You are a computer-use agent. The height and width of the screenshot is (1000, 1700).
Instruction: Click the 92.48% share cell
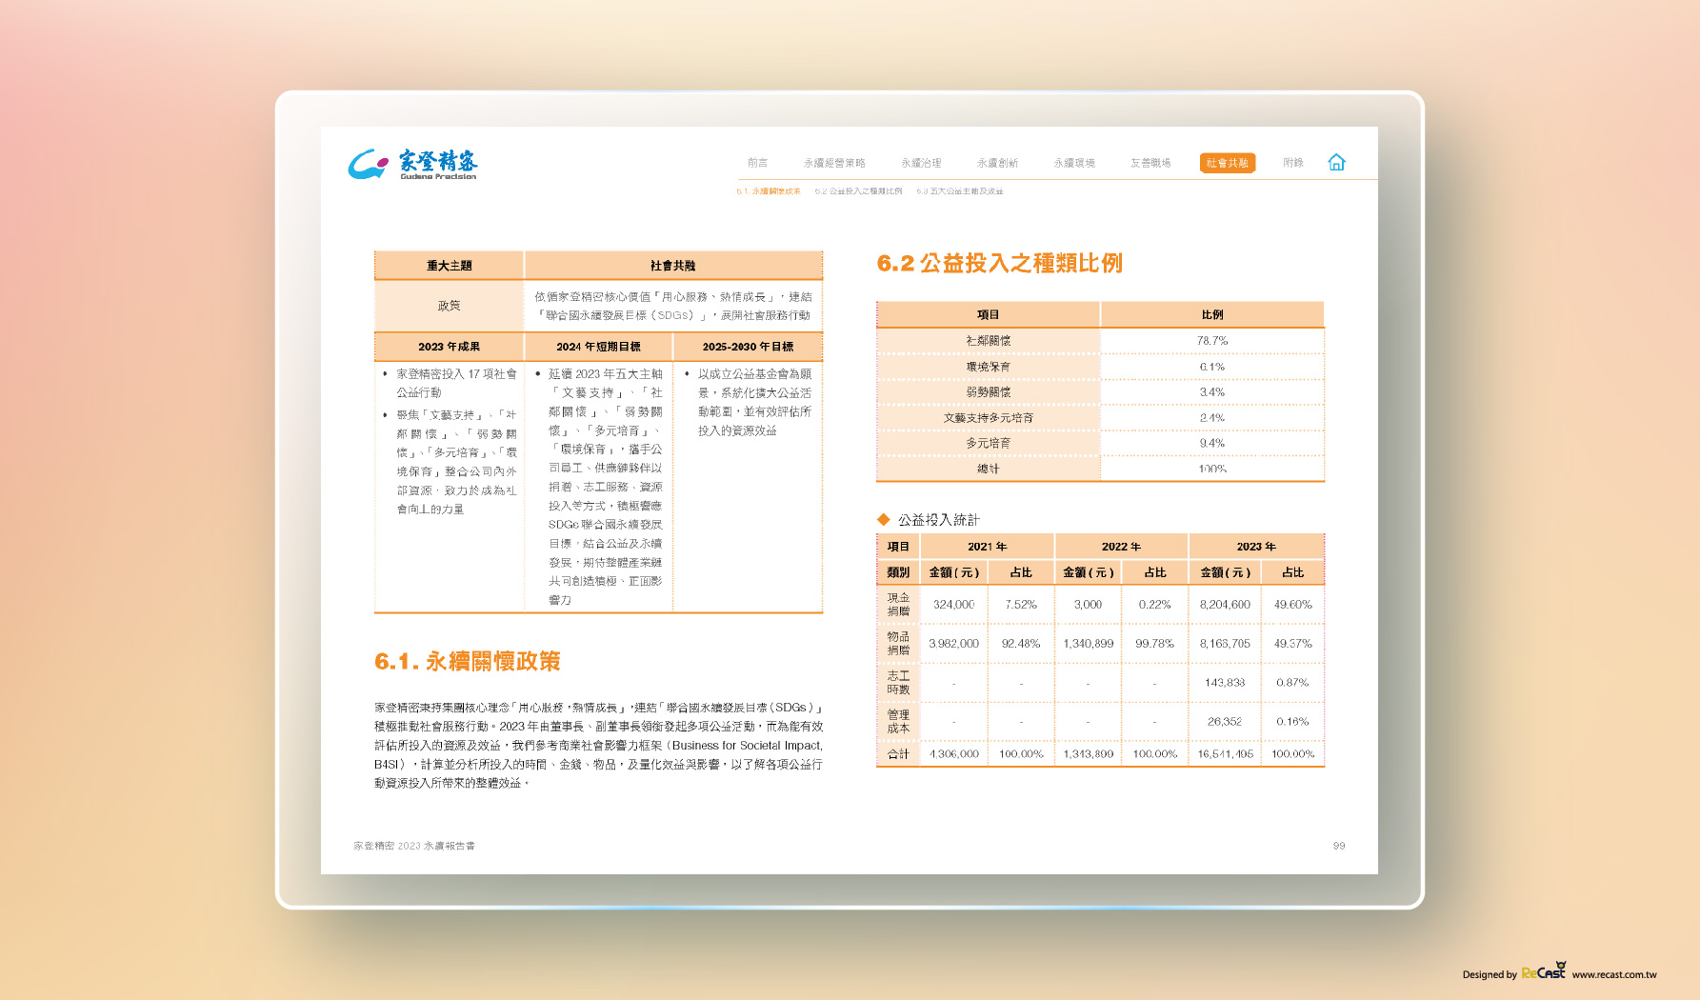coord(1021,644)
